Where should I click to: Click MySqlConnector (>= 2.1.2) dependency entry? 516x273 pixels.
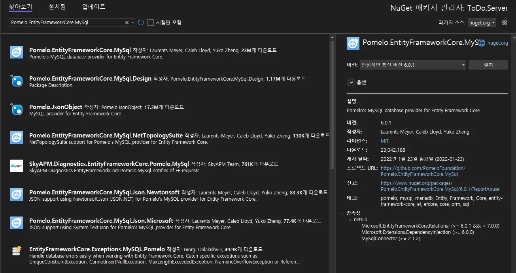[x=391, y=239]
